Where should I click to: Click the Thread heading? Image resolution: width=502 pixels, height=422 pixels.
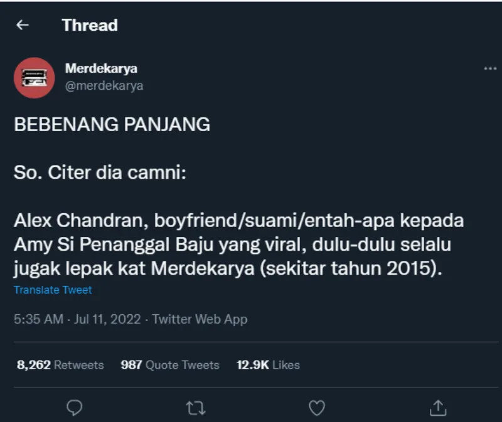(90, 25)
